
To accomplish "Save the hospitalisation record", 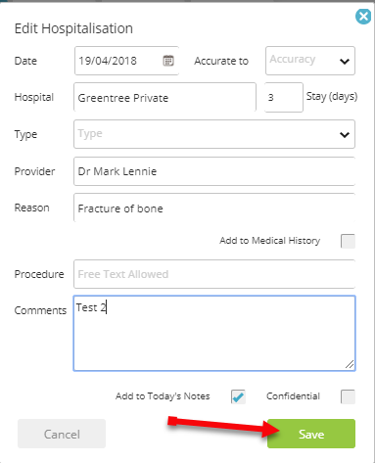I will [311, 434].
